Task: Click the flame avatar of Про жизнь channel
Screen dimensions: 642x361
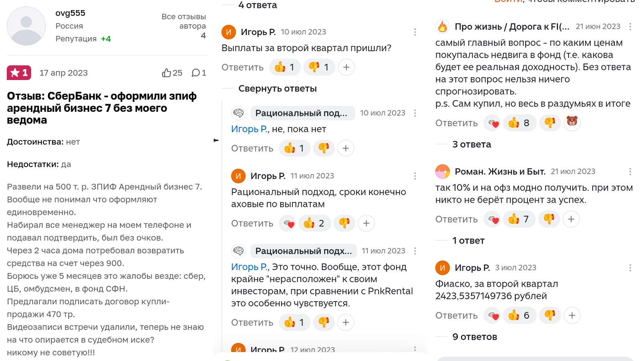Action: click(443, 27)
